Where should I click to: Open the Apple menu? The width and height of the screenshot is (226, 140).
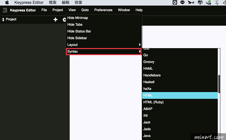[x=7, y=3]
